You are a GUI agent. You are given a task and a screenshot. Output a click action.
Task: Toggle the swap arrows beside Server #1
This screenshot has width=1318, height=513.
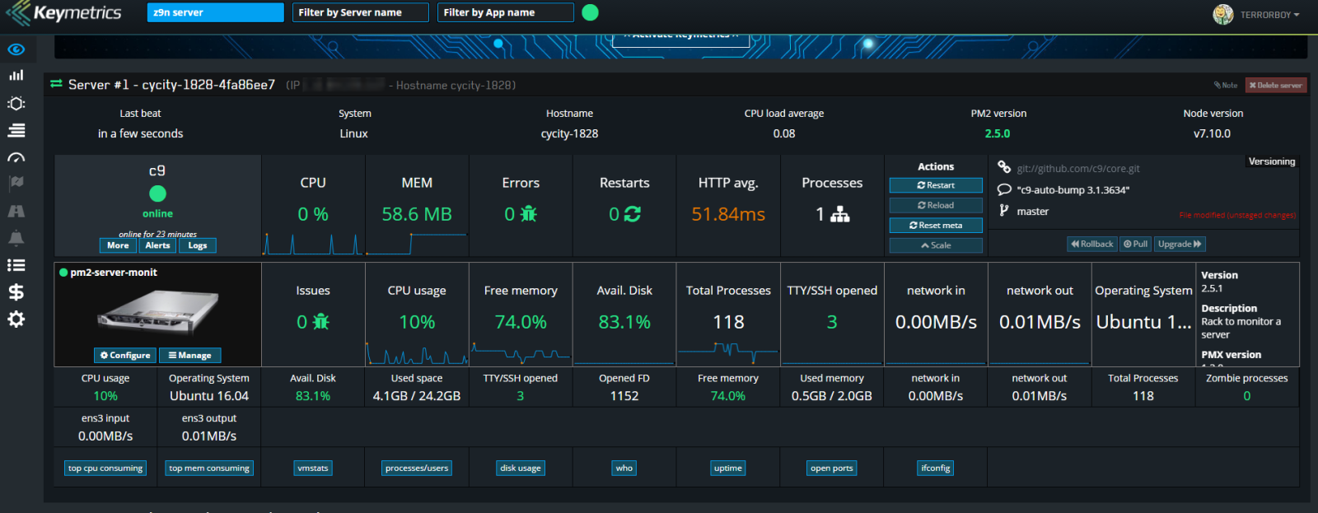(x=56, y=85)
